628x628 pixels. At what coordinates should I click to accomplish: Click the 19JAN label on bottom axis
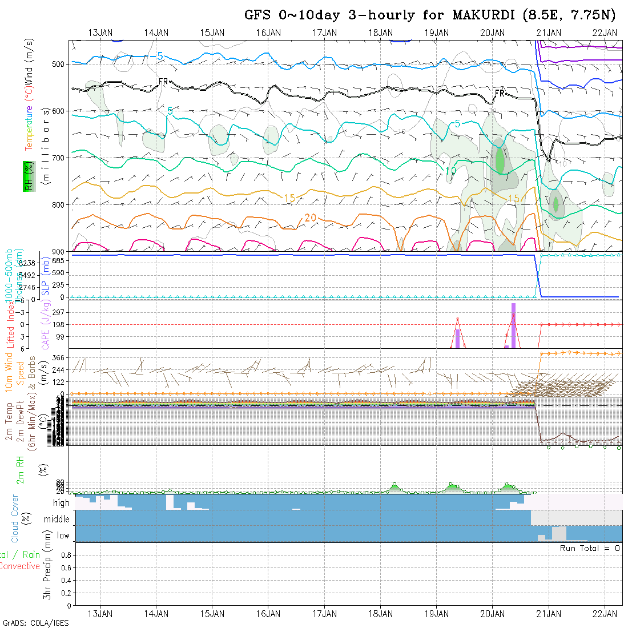coord(436,613)
